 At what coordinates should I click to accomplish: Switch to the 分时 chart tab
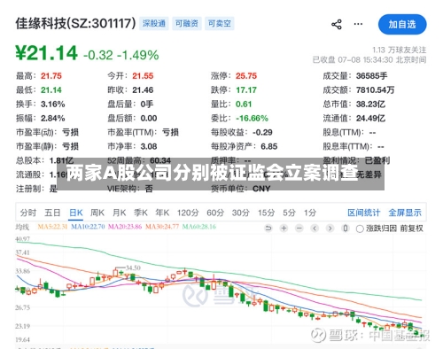(x=28, y=213)
